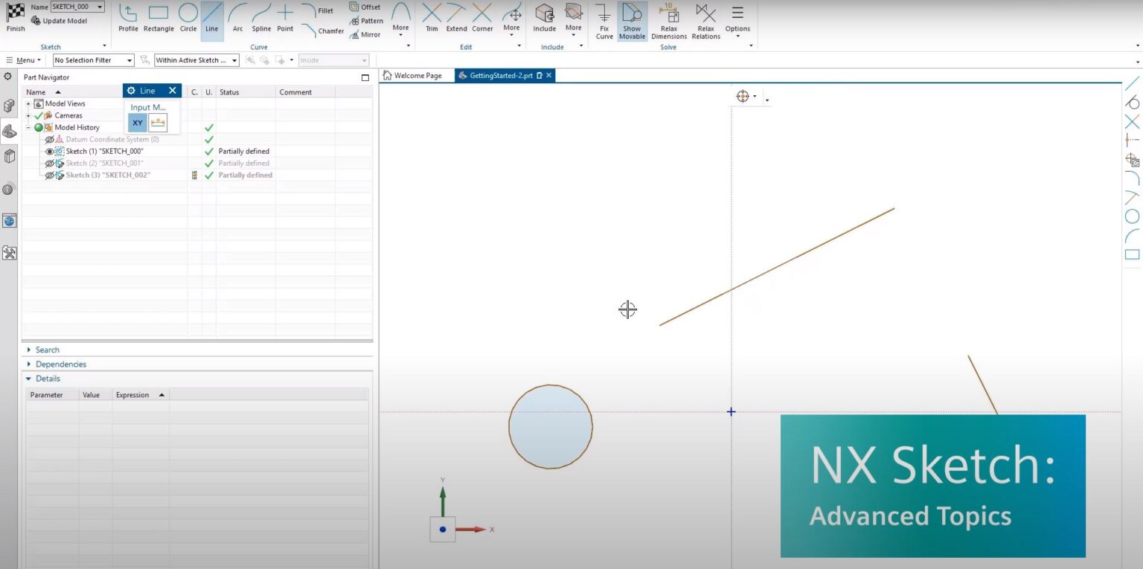Select the Mirror curve tool

point(365,34)
